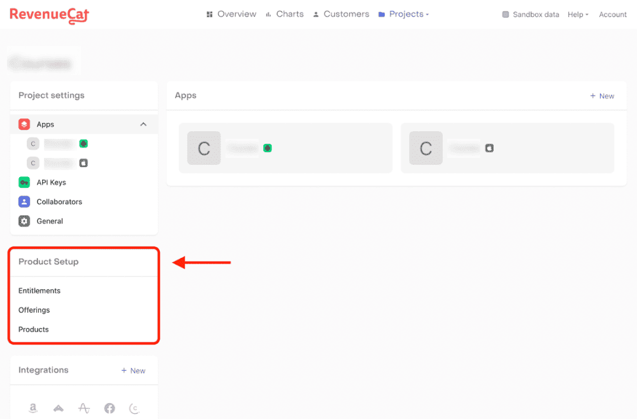Expand the Help dropdown menu
Viewport: 637px width, 419px height.
(578, 15)
